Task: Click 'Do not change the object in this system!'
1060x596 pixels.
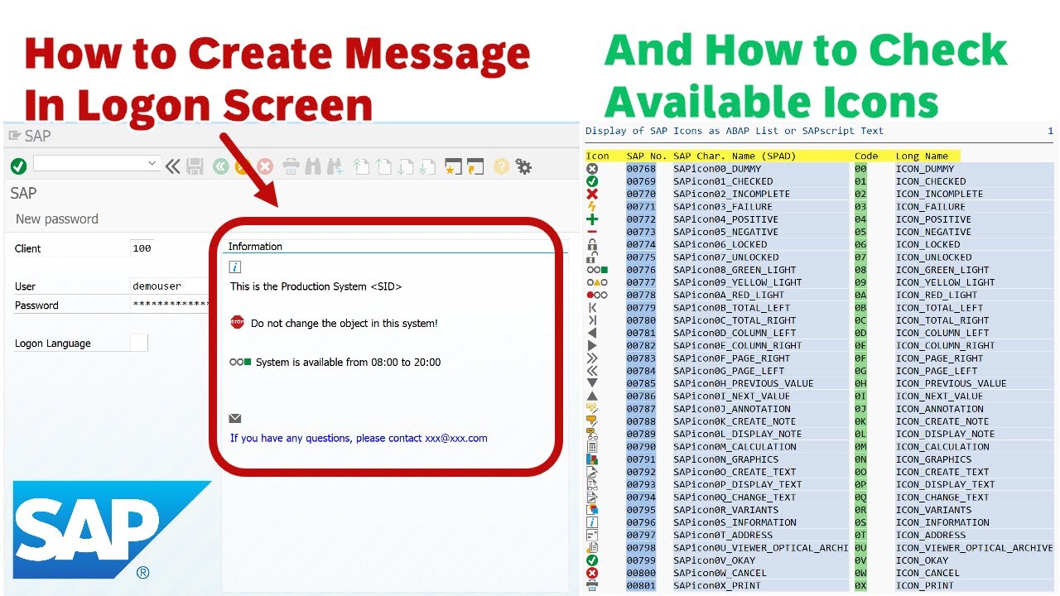Action: pyautogui.click(x=344, y=323)
